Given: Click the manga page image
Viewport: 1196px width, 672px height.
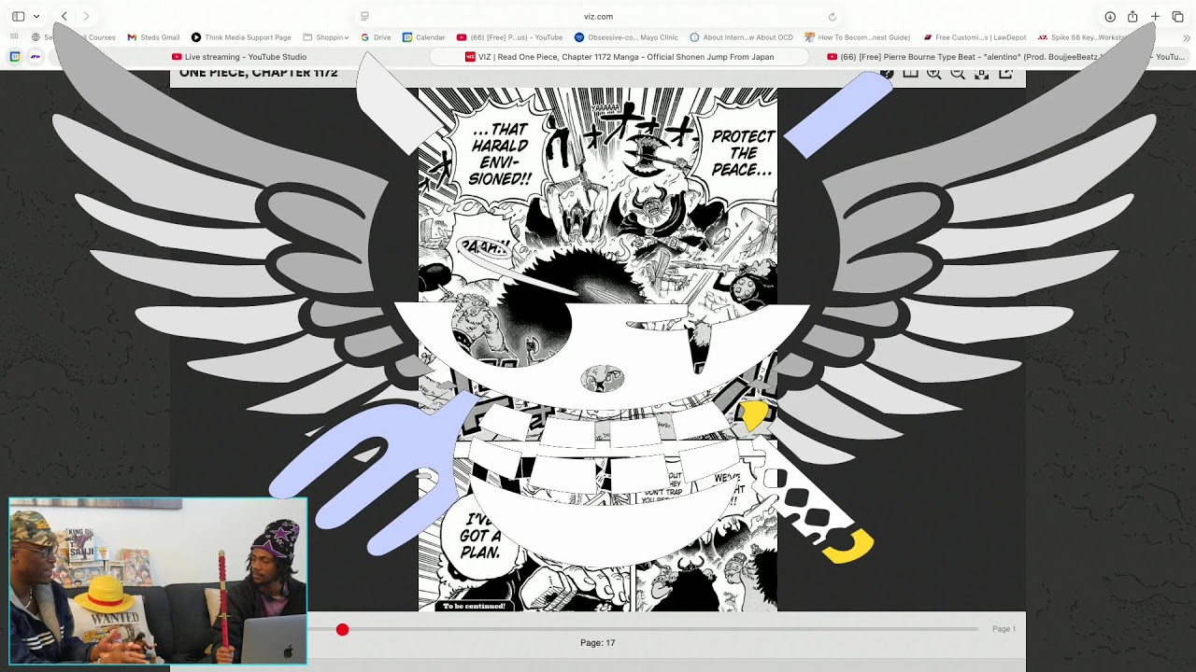Looking at the screenshot, I should click(598, 350).
